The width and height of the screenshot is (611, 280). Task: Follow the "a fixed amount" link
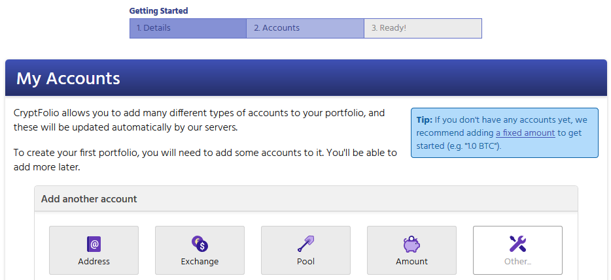click(x=525, y=133)
